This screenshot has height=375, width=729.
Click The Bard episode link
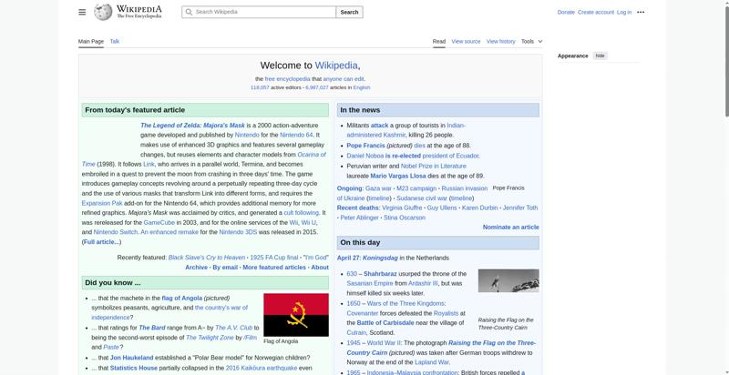(151, 328)
